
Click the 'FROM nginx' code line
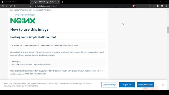point(16,62)
